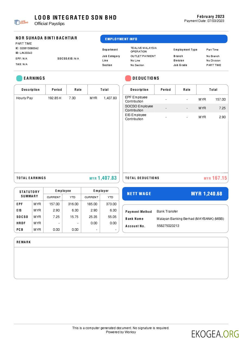This screenshot has width=242, height=343.
Task: Click the computer generated document notice
Action: pos(121,328)
